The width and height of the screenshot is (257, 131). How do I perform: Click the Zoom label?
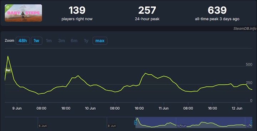coord(10,41)
